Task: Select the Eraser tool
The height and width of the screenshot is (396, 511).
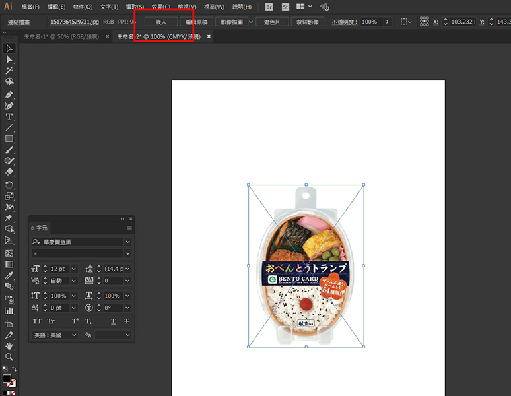Action: [x=9, y=172]
